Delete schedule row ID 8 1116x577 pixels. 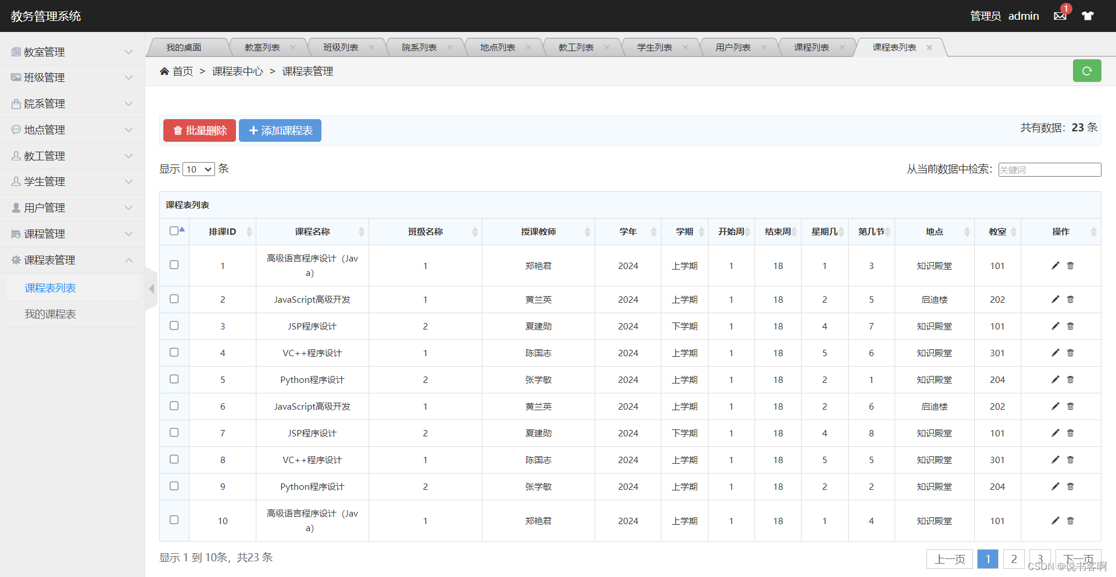(x=1070, y=460)
